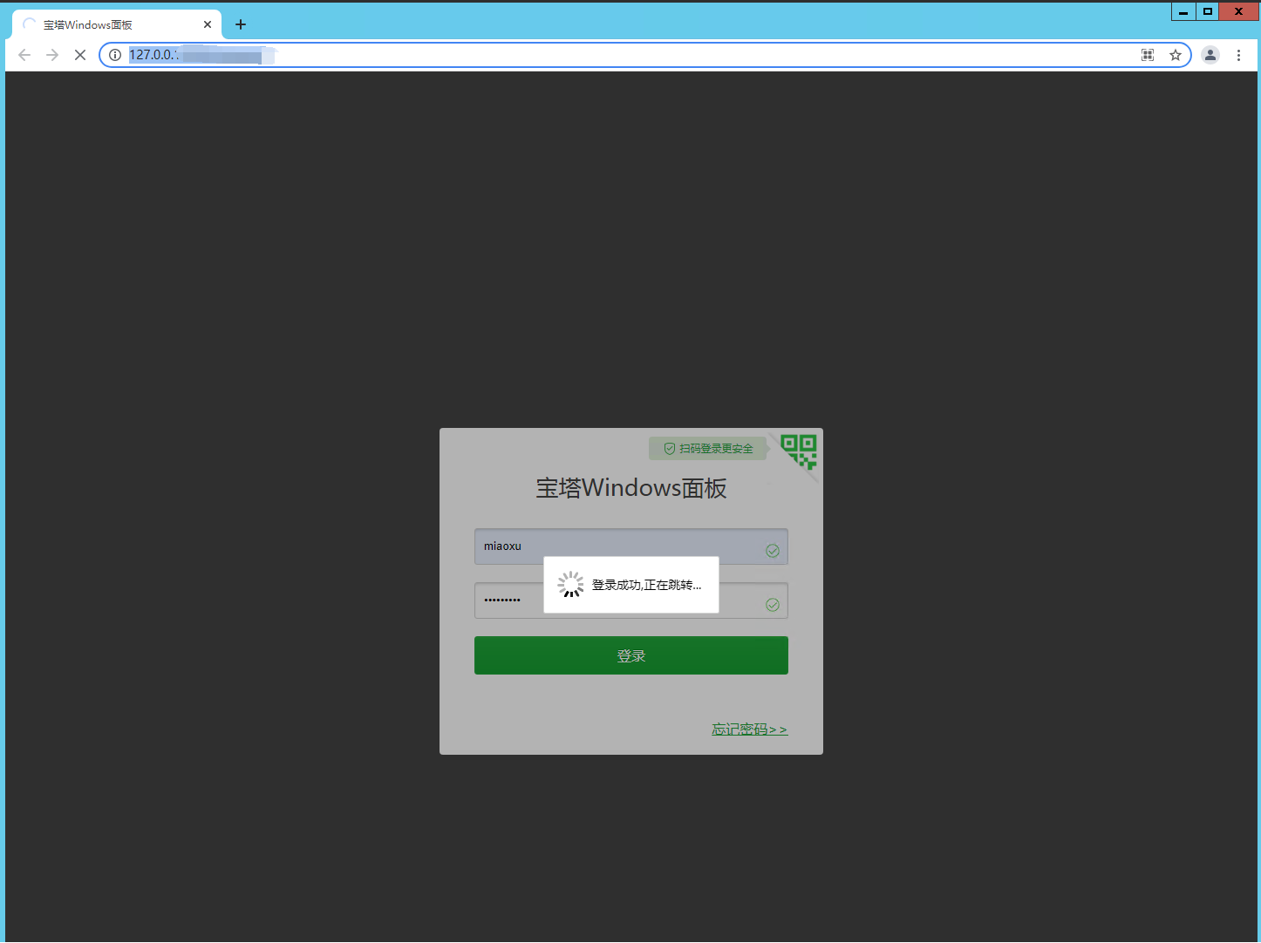
Task: Open the 忘记密码>> link
Action: click(x=750, y=729)
